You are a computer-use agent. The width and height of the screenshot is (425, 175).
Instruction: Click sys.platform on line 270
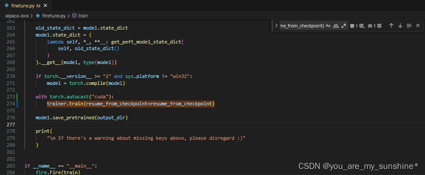click(x=142, y=76)
